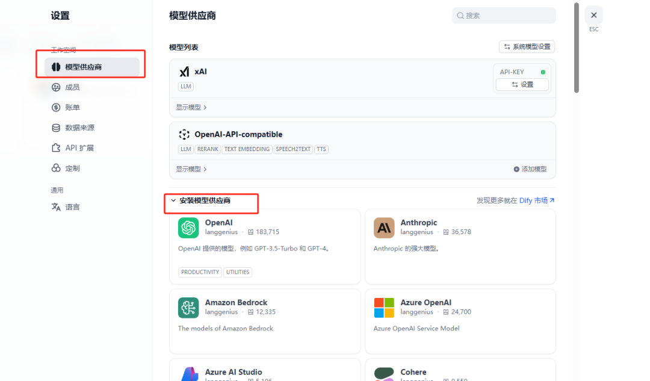This screenshot has height=381, width=650.
Task: Click the 系统模型设置 button
Action: pos(527,47)
